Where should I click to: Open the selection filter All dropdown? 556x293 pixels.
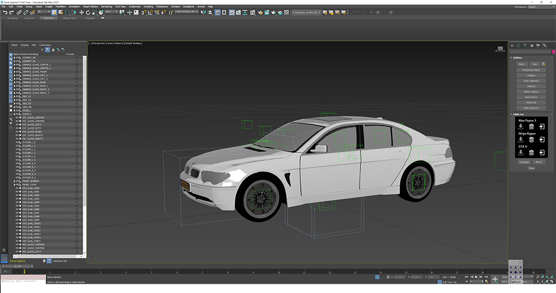click(43, 12)
